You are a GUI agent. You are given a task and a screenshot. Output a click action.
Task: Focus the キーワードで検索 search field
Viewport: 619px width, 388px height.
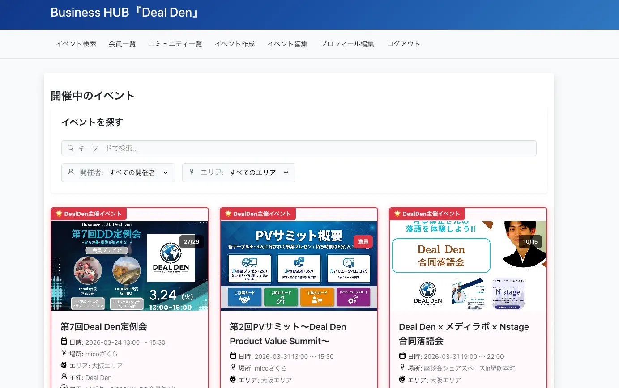coord(299,148)
